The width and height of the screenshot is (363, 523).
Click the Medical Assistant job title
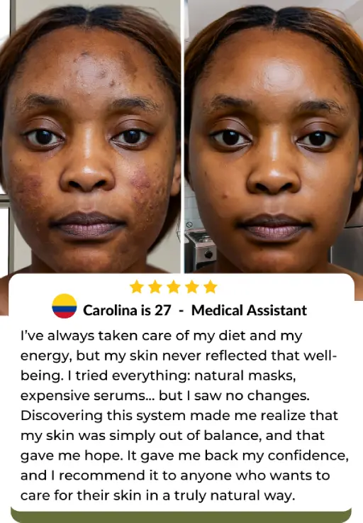[249, 310]
